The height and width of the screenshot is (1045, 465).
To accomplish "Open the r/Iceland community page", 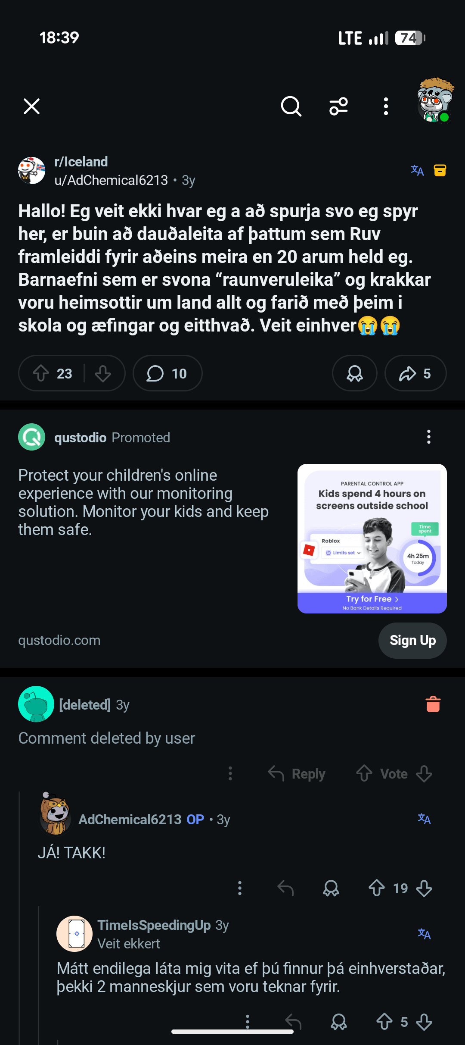I will [81, 162].
